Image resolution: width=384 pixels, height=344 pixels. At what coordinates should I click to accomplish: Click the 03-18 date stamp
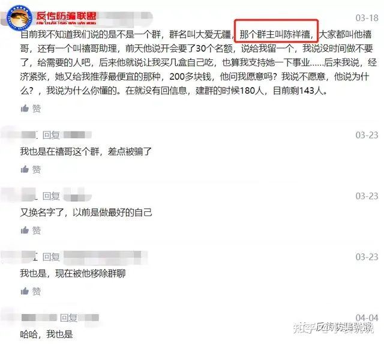click(x=367, y=18)
